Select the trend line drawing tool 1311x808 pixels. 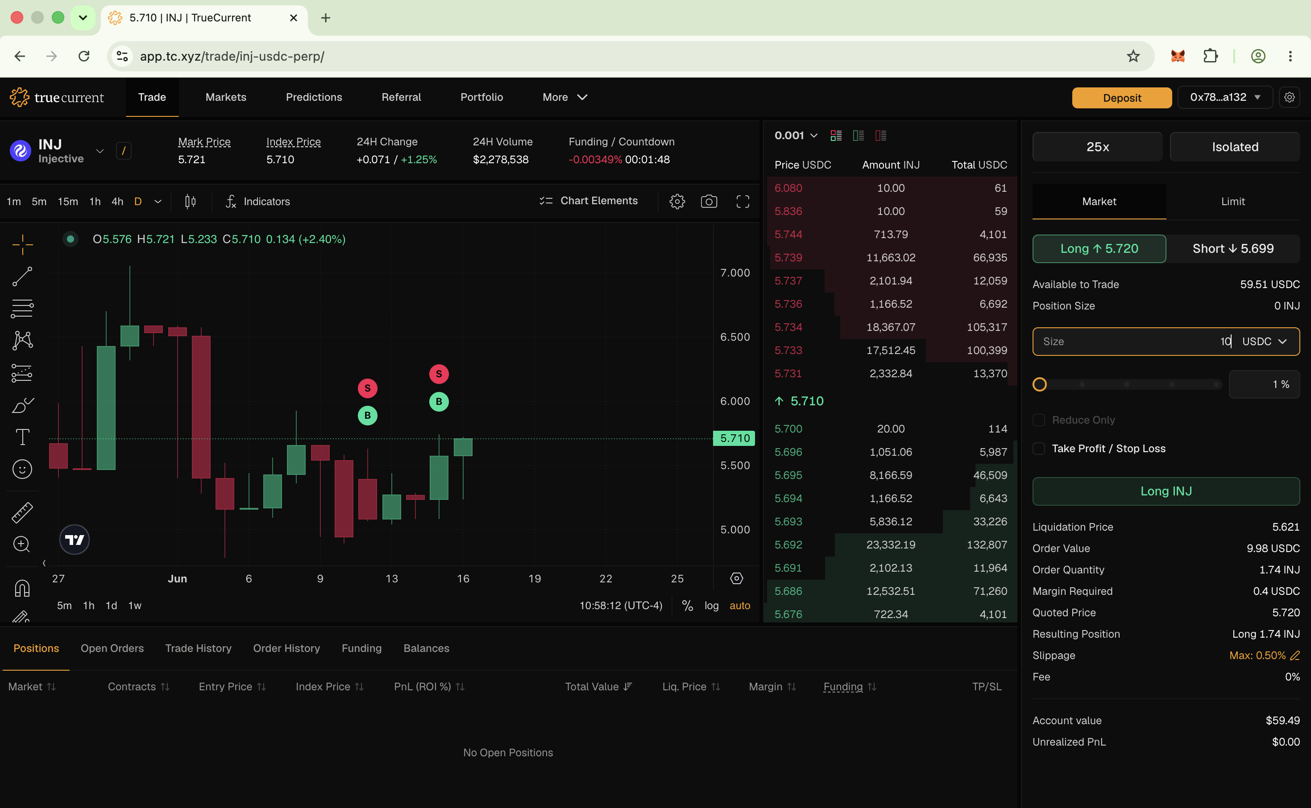point(22,277)
